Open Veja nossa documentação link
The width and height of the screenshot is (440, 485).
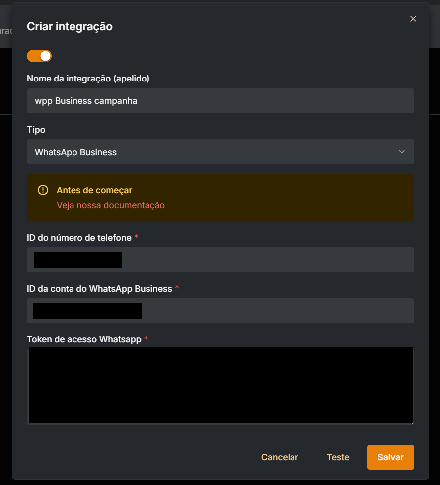point(110,205)
